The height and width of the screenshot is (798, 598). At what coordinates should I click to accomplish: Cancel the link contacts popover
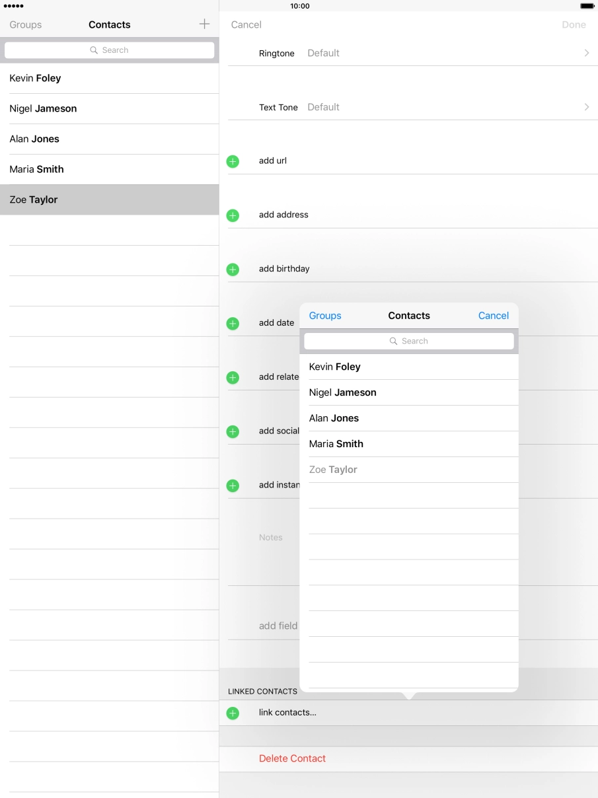pos(493,316)
